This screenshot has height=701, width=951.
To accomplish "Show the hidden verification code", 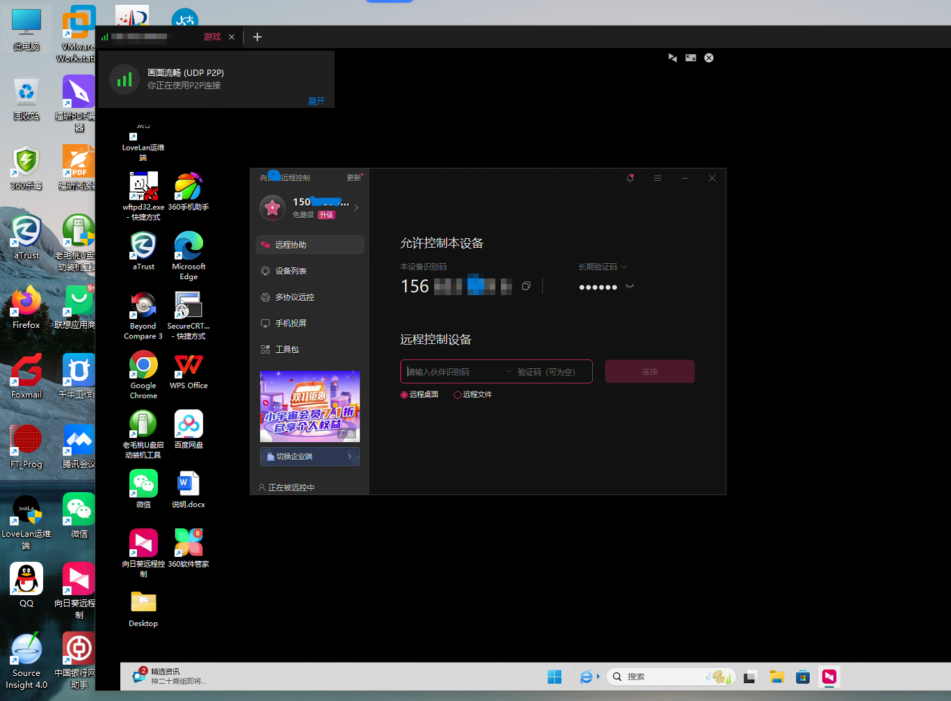I will (630, 286).
